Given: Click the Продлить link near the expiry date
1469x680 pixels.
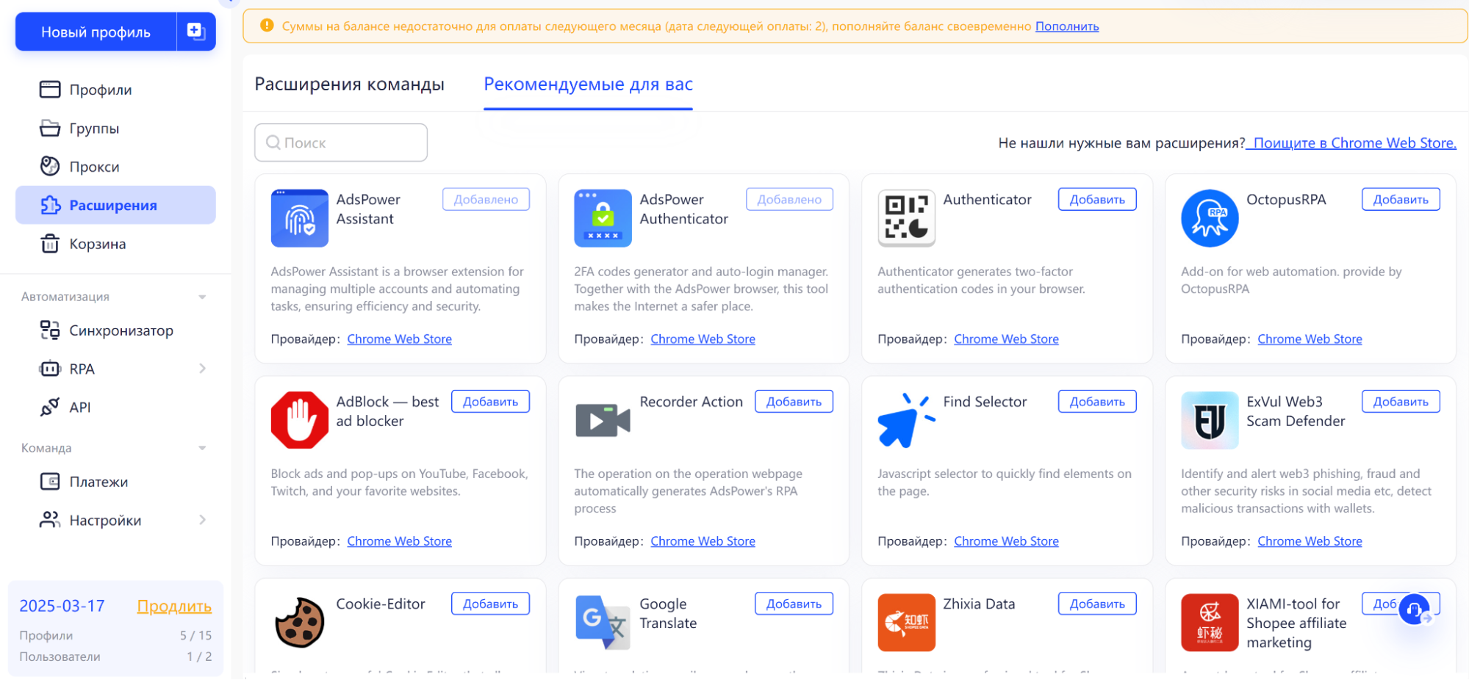Looking at the screenshot, I should pyautogui.click(x=174, y=606).
